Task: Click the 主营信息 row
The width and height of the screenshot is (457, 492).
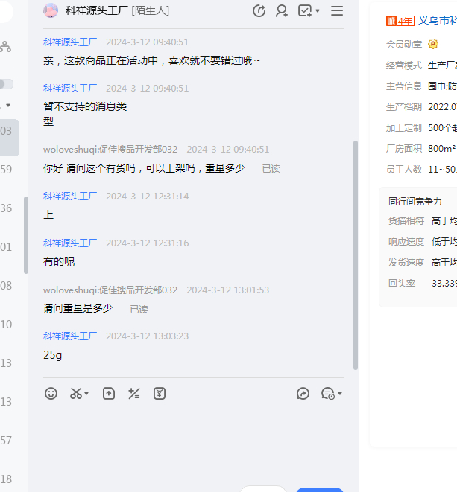Action: [421, 86]
